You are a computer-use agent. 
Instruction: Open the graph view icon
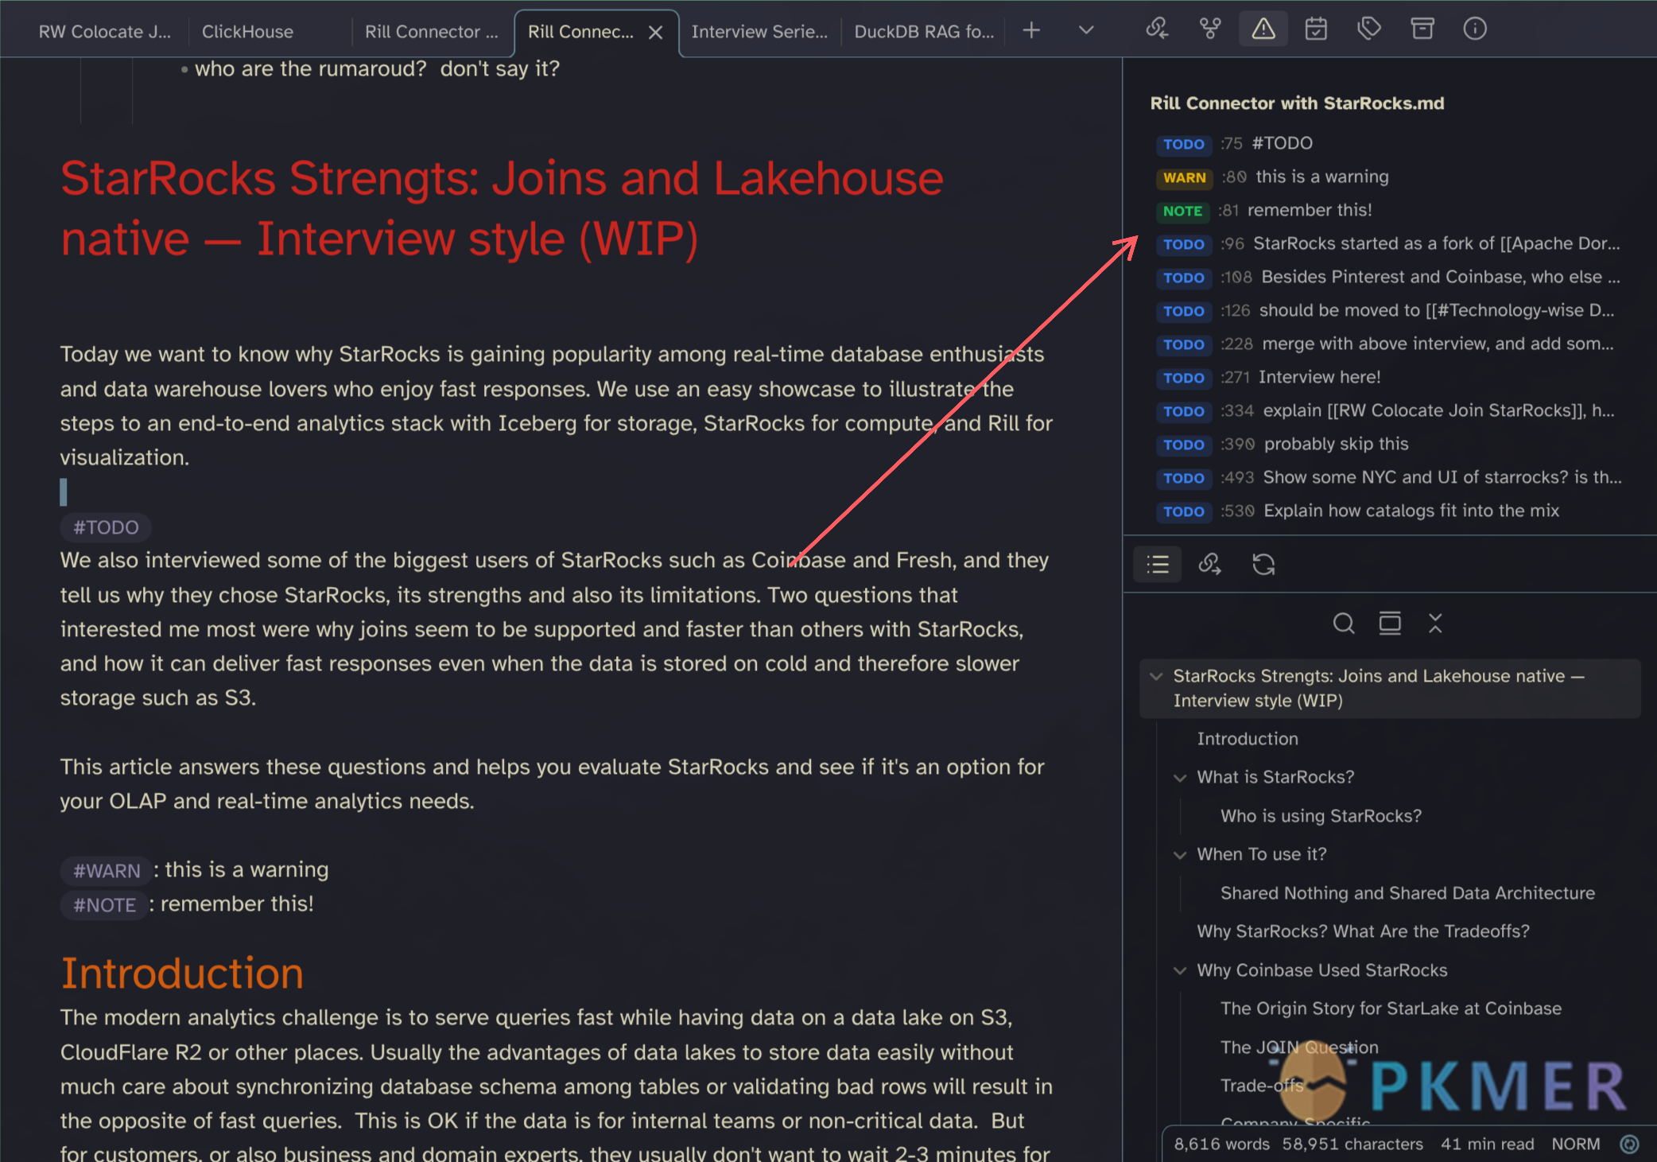pyautogui.click(x=1210, y=29)
